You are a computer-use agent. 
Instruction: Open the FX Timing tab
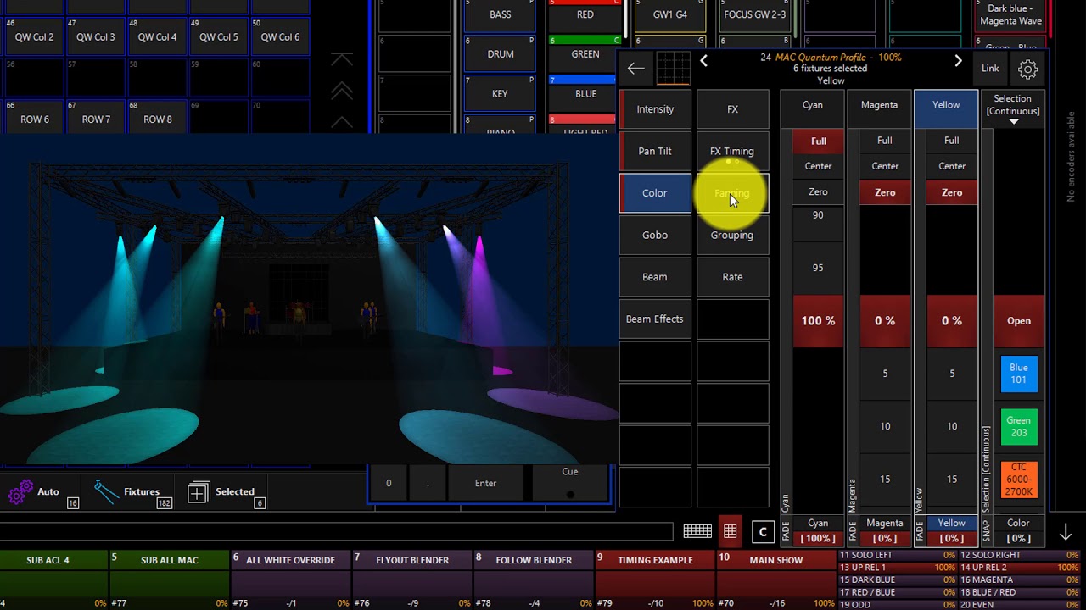pyautogui.click(x=732, y=151)
